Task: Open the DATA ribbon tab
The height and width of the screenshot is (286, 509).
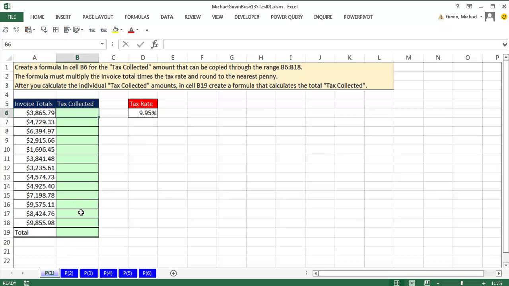Action: tap(167, 17)
